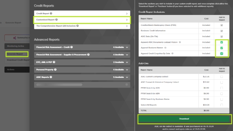Expand ASIC Reports section chevron

[127, 77]
